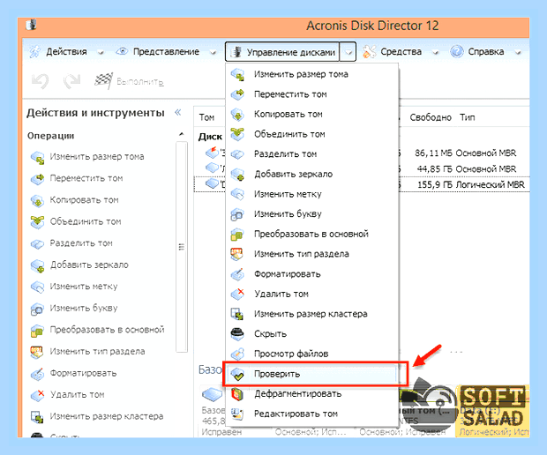Select volume row with 155,9 ГБ free
This screenshot has height=455, width=547.
362,184
